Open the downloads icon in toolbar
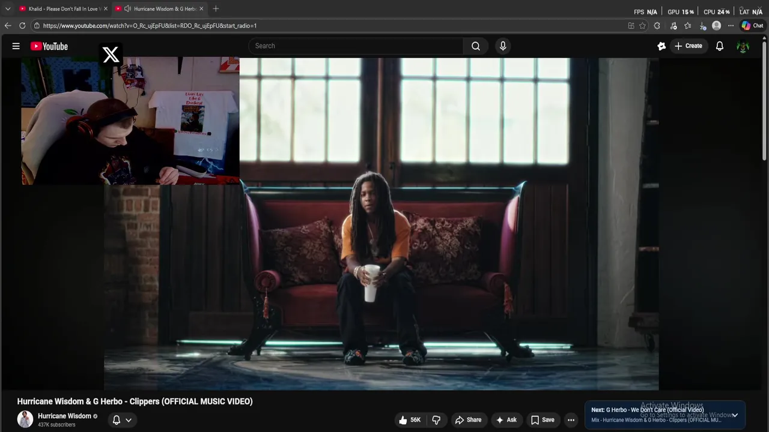Image resolution: width=769 pixels, height=432 pixels. tap(702, 26)
